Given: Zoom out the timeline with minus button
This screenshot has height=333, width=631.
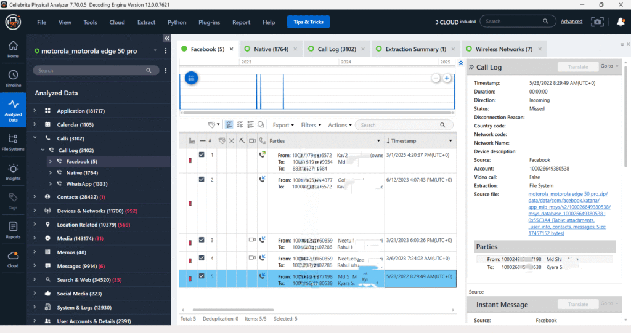Looking at the screenshot, I should point(436,78).
